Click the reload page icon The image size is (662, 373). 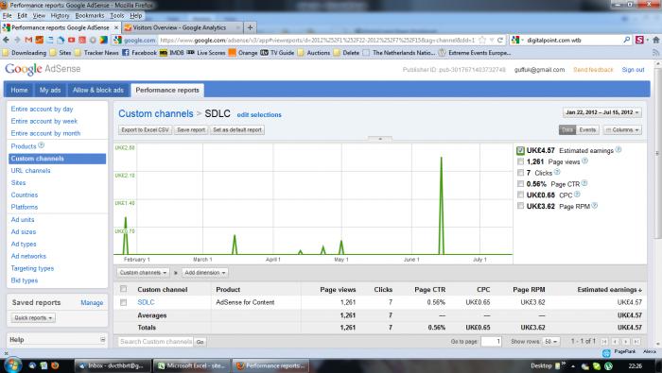[500, 40]
